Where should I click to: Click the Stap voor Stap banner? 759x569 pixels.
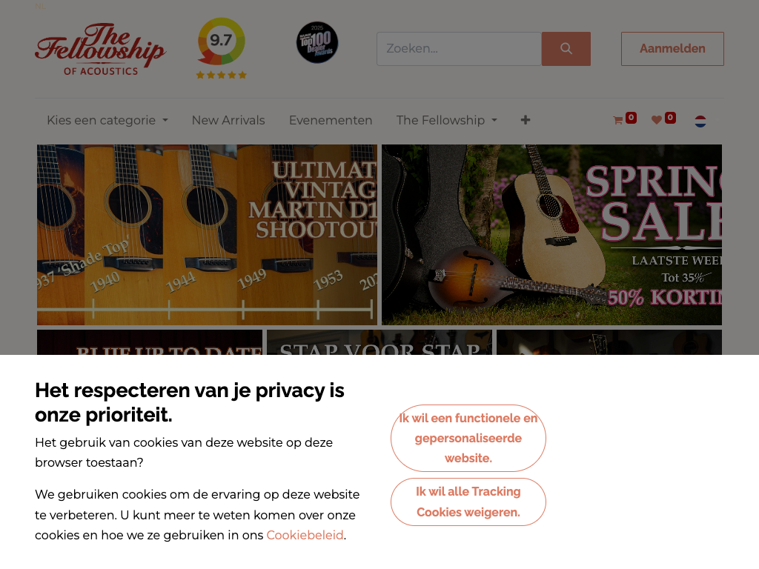tap(379, 342)
